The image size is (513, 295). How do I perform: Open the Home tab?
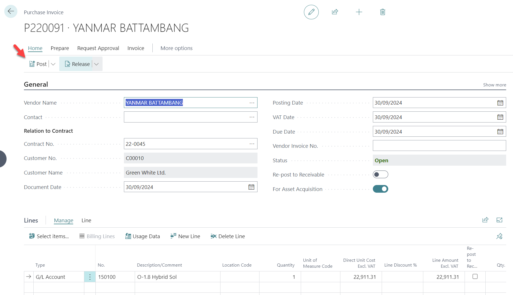[35, 48]
